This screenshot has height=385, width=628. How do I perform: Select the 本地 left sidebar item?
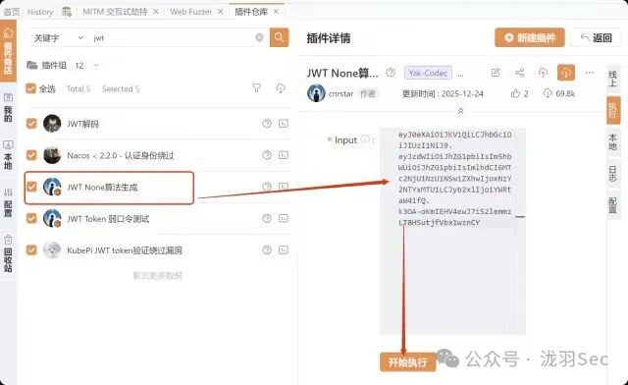coord(8,155)
